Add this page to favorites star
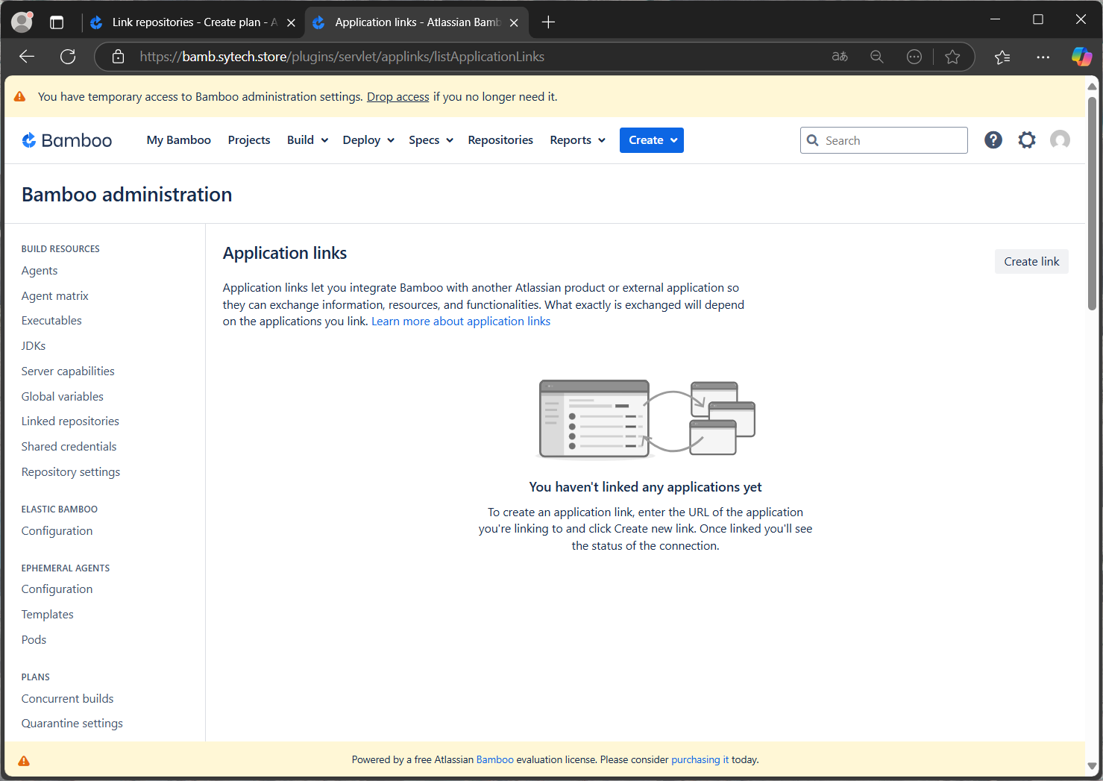 click(952, 57)
